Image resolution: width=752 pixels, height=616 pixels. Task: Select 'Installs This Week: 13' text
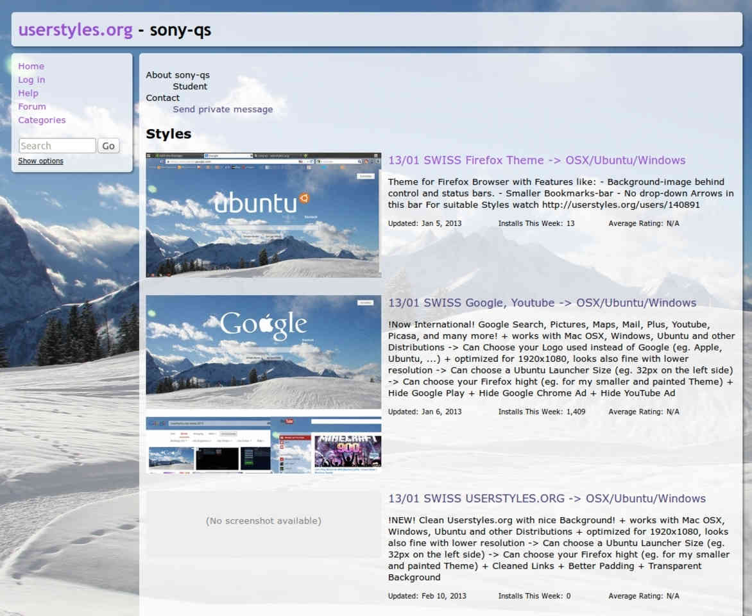tap(536, 223)
